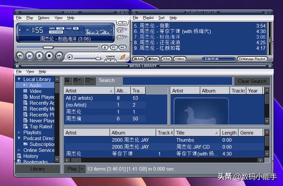Viewport: 283px width, 186px height.
Task: Select playlist track 5 倒影
Action: (200, 26)
